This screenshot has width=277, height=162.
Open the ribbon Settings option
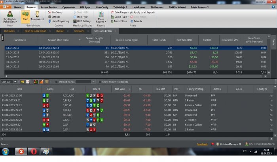click(x=54, y=17)
